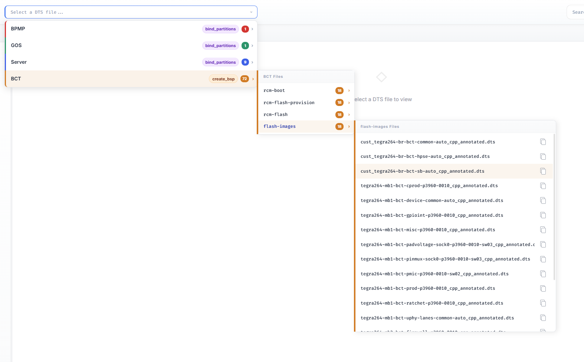Copy tegra264-mb1-bct-padvoltage-sock0 file name

click(543, 245)
